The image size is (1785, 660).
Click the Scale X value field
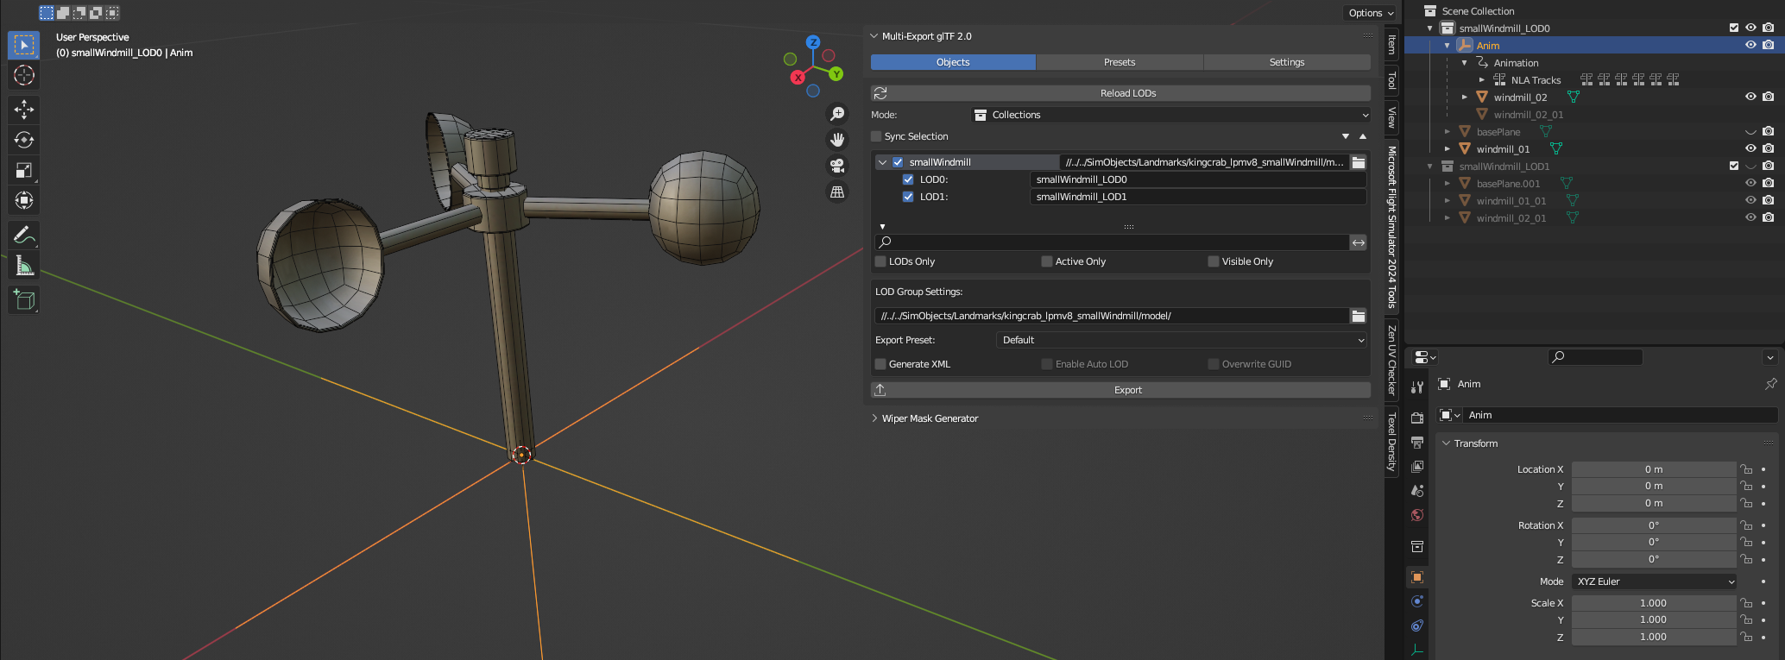point(1652,603)
